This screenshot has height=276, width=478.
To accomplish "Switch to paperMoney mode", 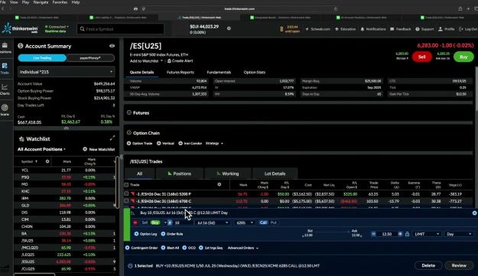I will (x=90, y=58).
